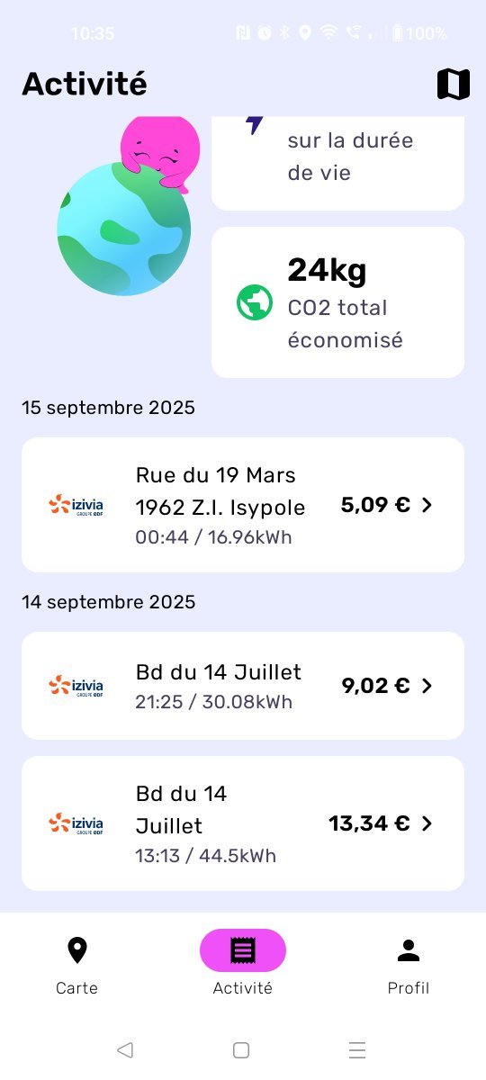Switch to the Carte tab
Viewport: 486px width, 1080px height.
click(x=77, y=965)
